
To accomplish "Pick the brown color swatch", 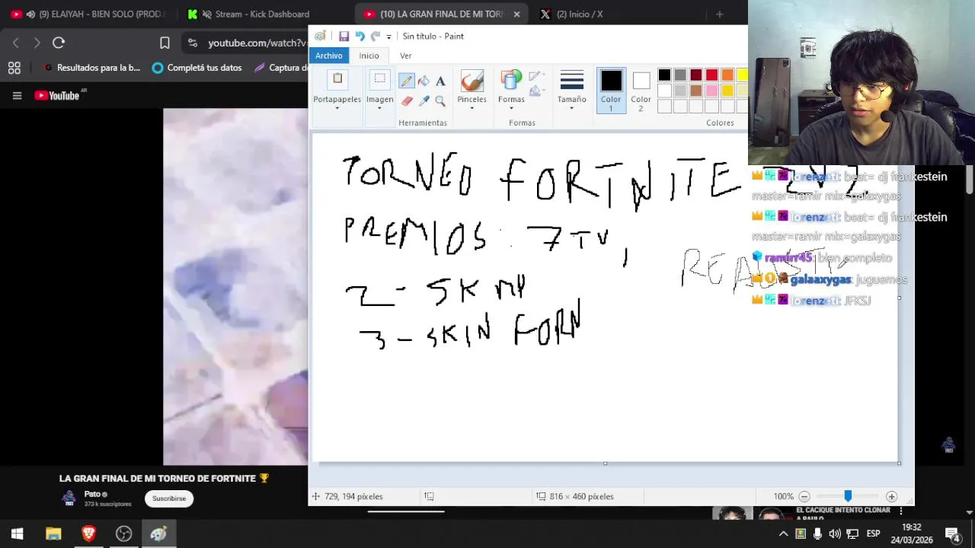I will click(x=695, y=91).
